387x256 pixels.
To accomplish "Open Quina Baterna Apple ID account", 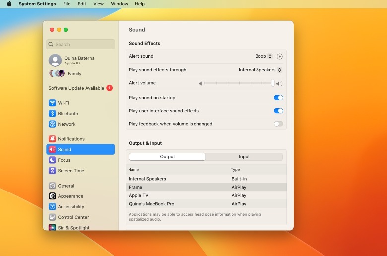I will [79, 60].
